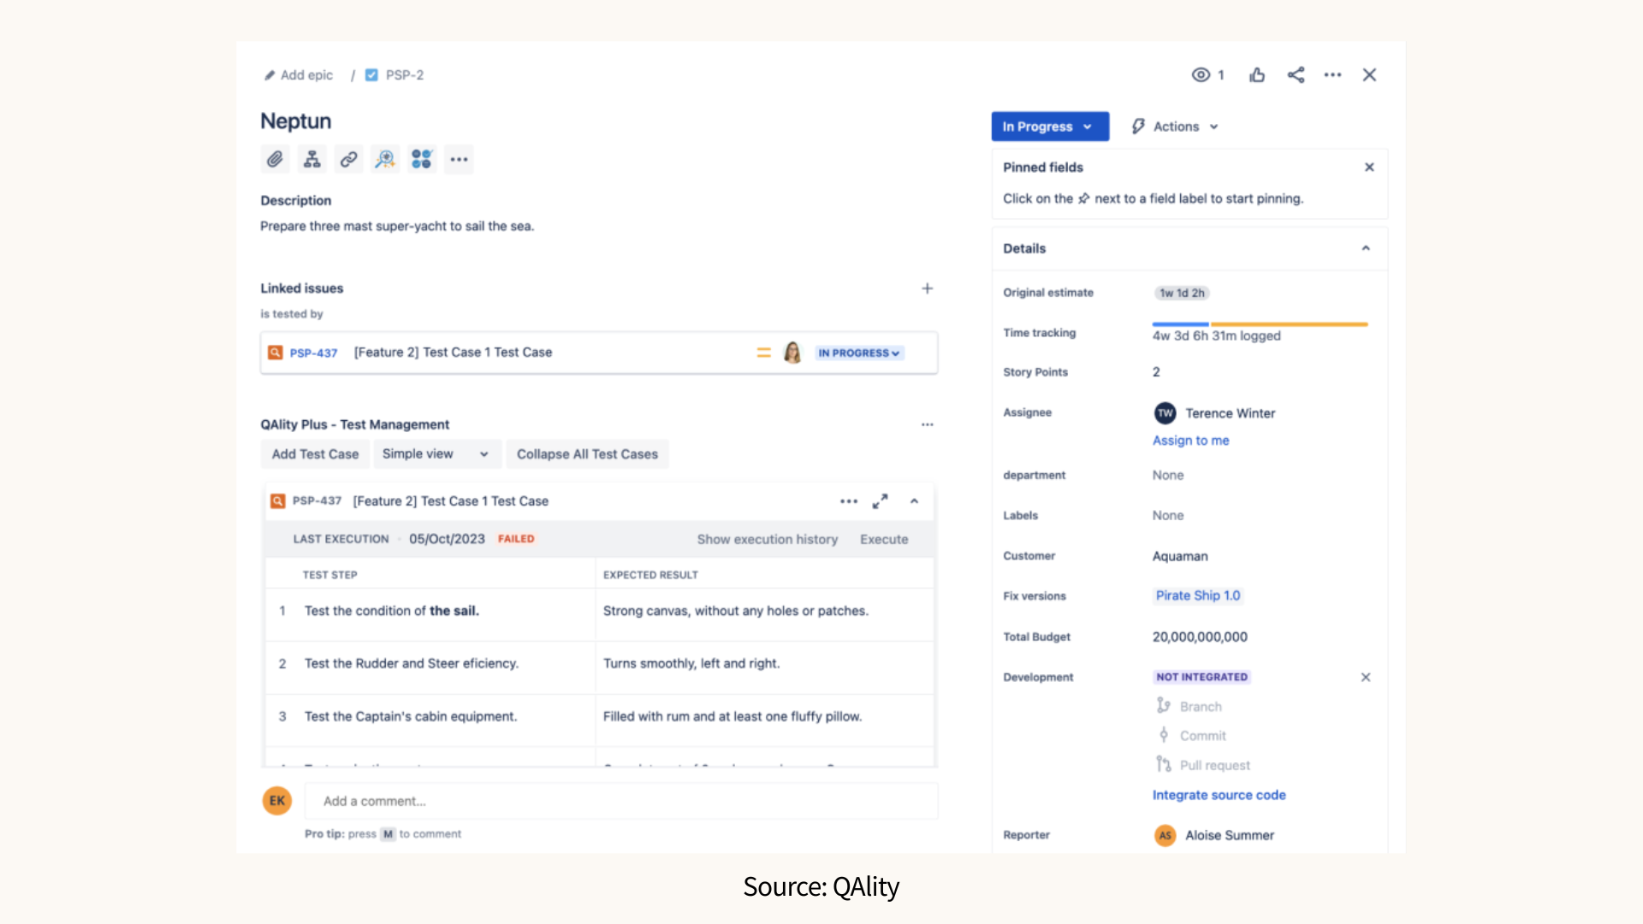Check the PSP-2 issue type checkbox icon

pyautogui.click(x=371, y=74)
